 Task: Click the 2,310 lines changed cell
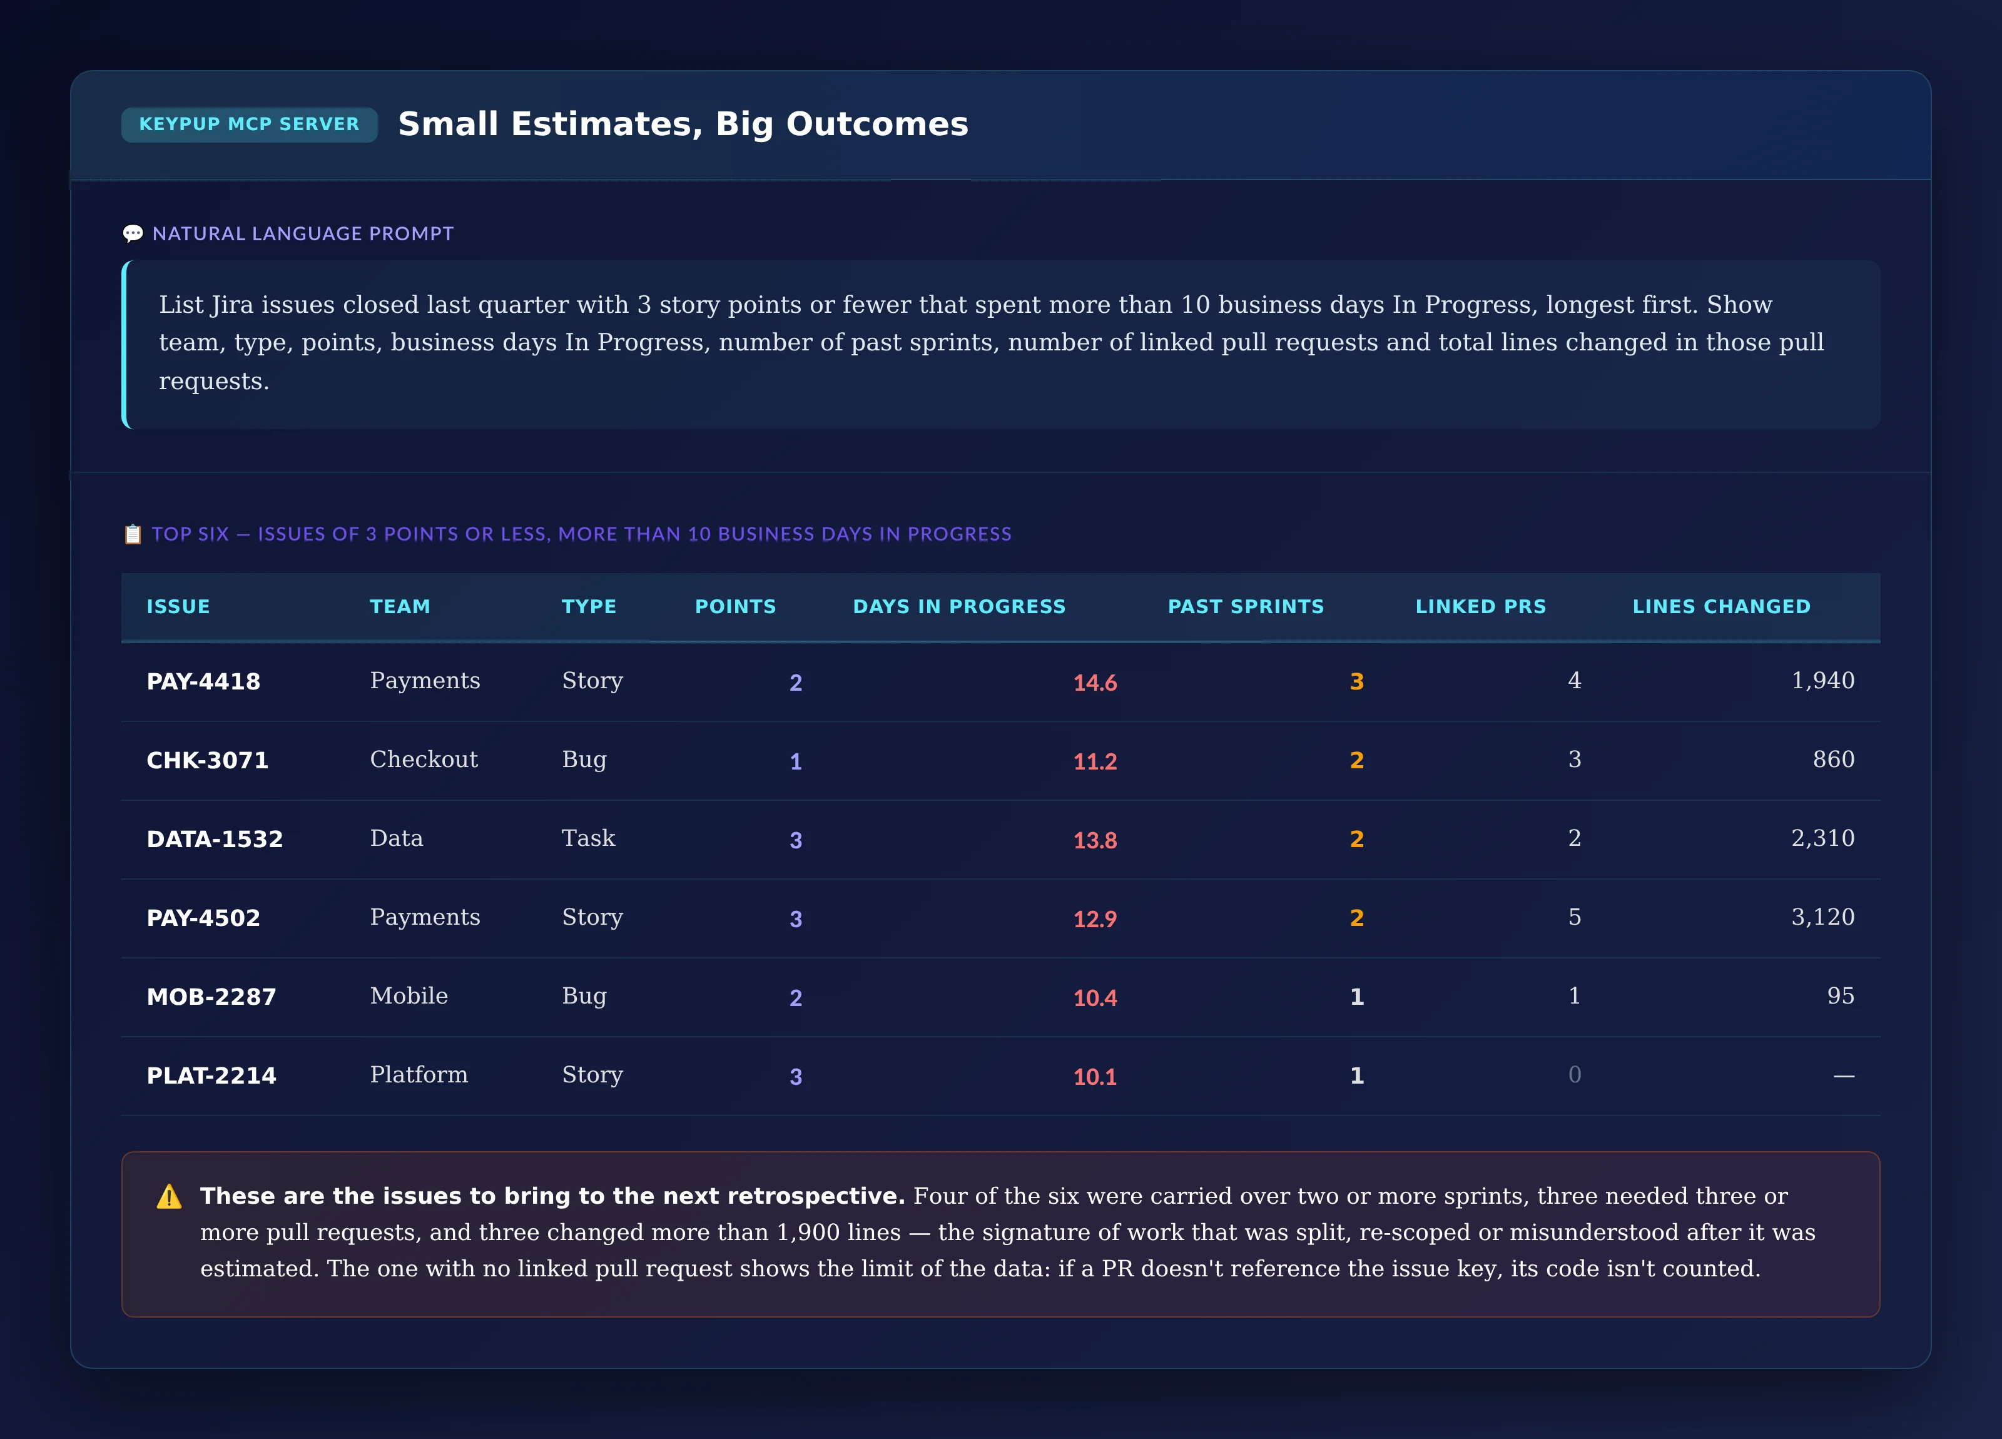pos(1823,838)
